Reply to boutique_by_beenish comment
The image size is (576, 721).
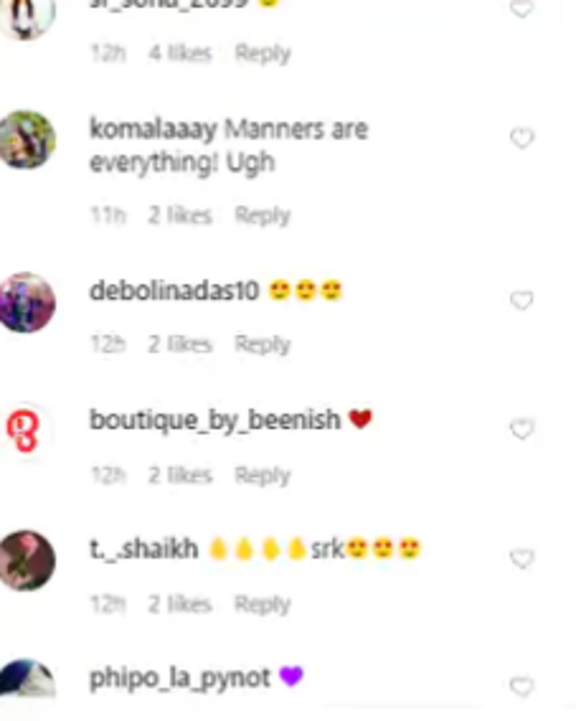tap(263, 475)
